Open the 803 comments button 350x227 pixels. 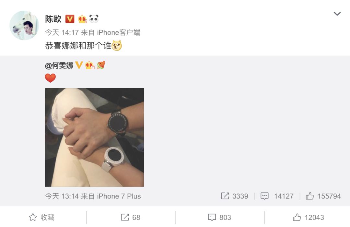219,217
